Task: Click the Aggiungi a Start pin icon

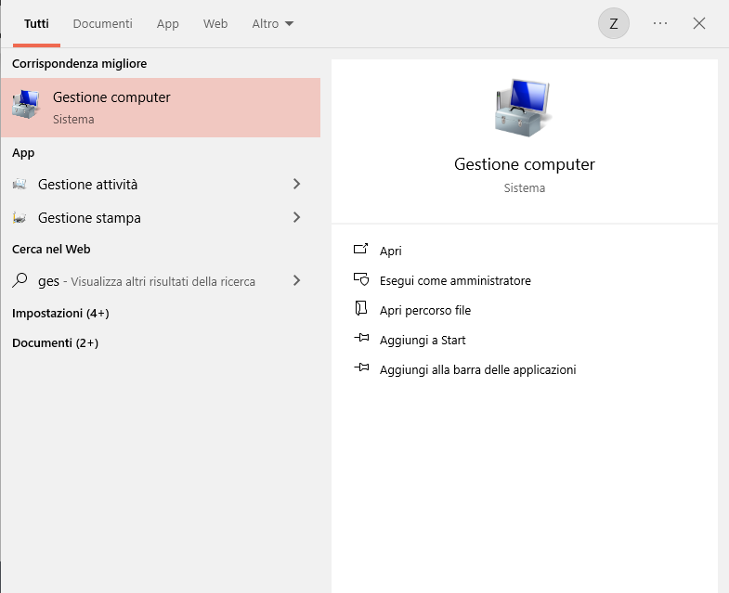Action: [361, 340]
